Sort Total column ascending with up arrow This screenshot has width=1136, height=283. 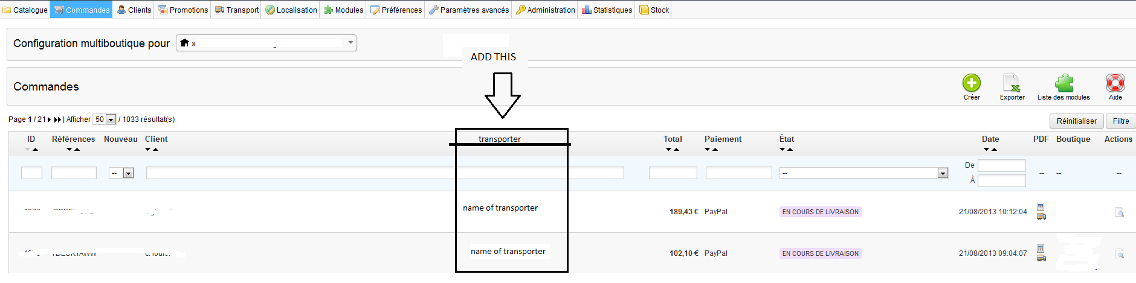677,150
